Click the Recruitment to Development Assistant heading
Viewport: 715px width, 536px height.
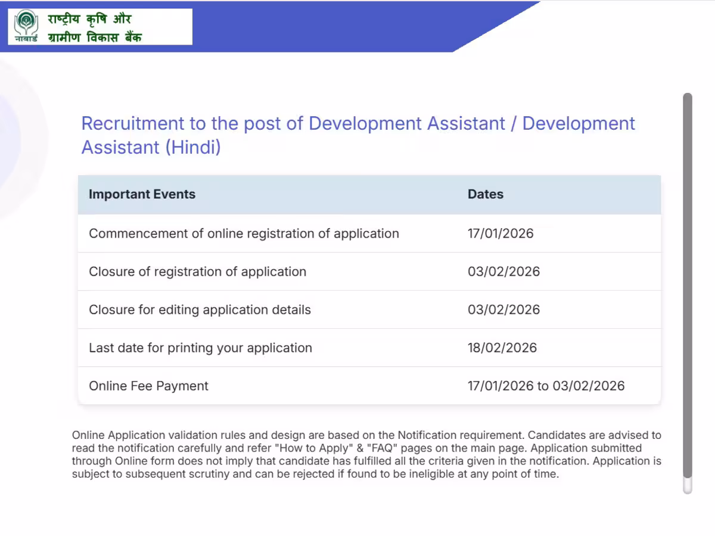[357, 135]
